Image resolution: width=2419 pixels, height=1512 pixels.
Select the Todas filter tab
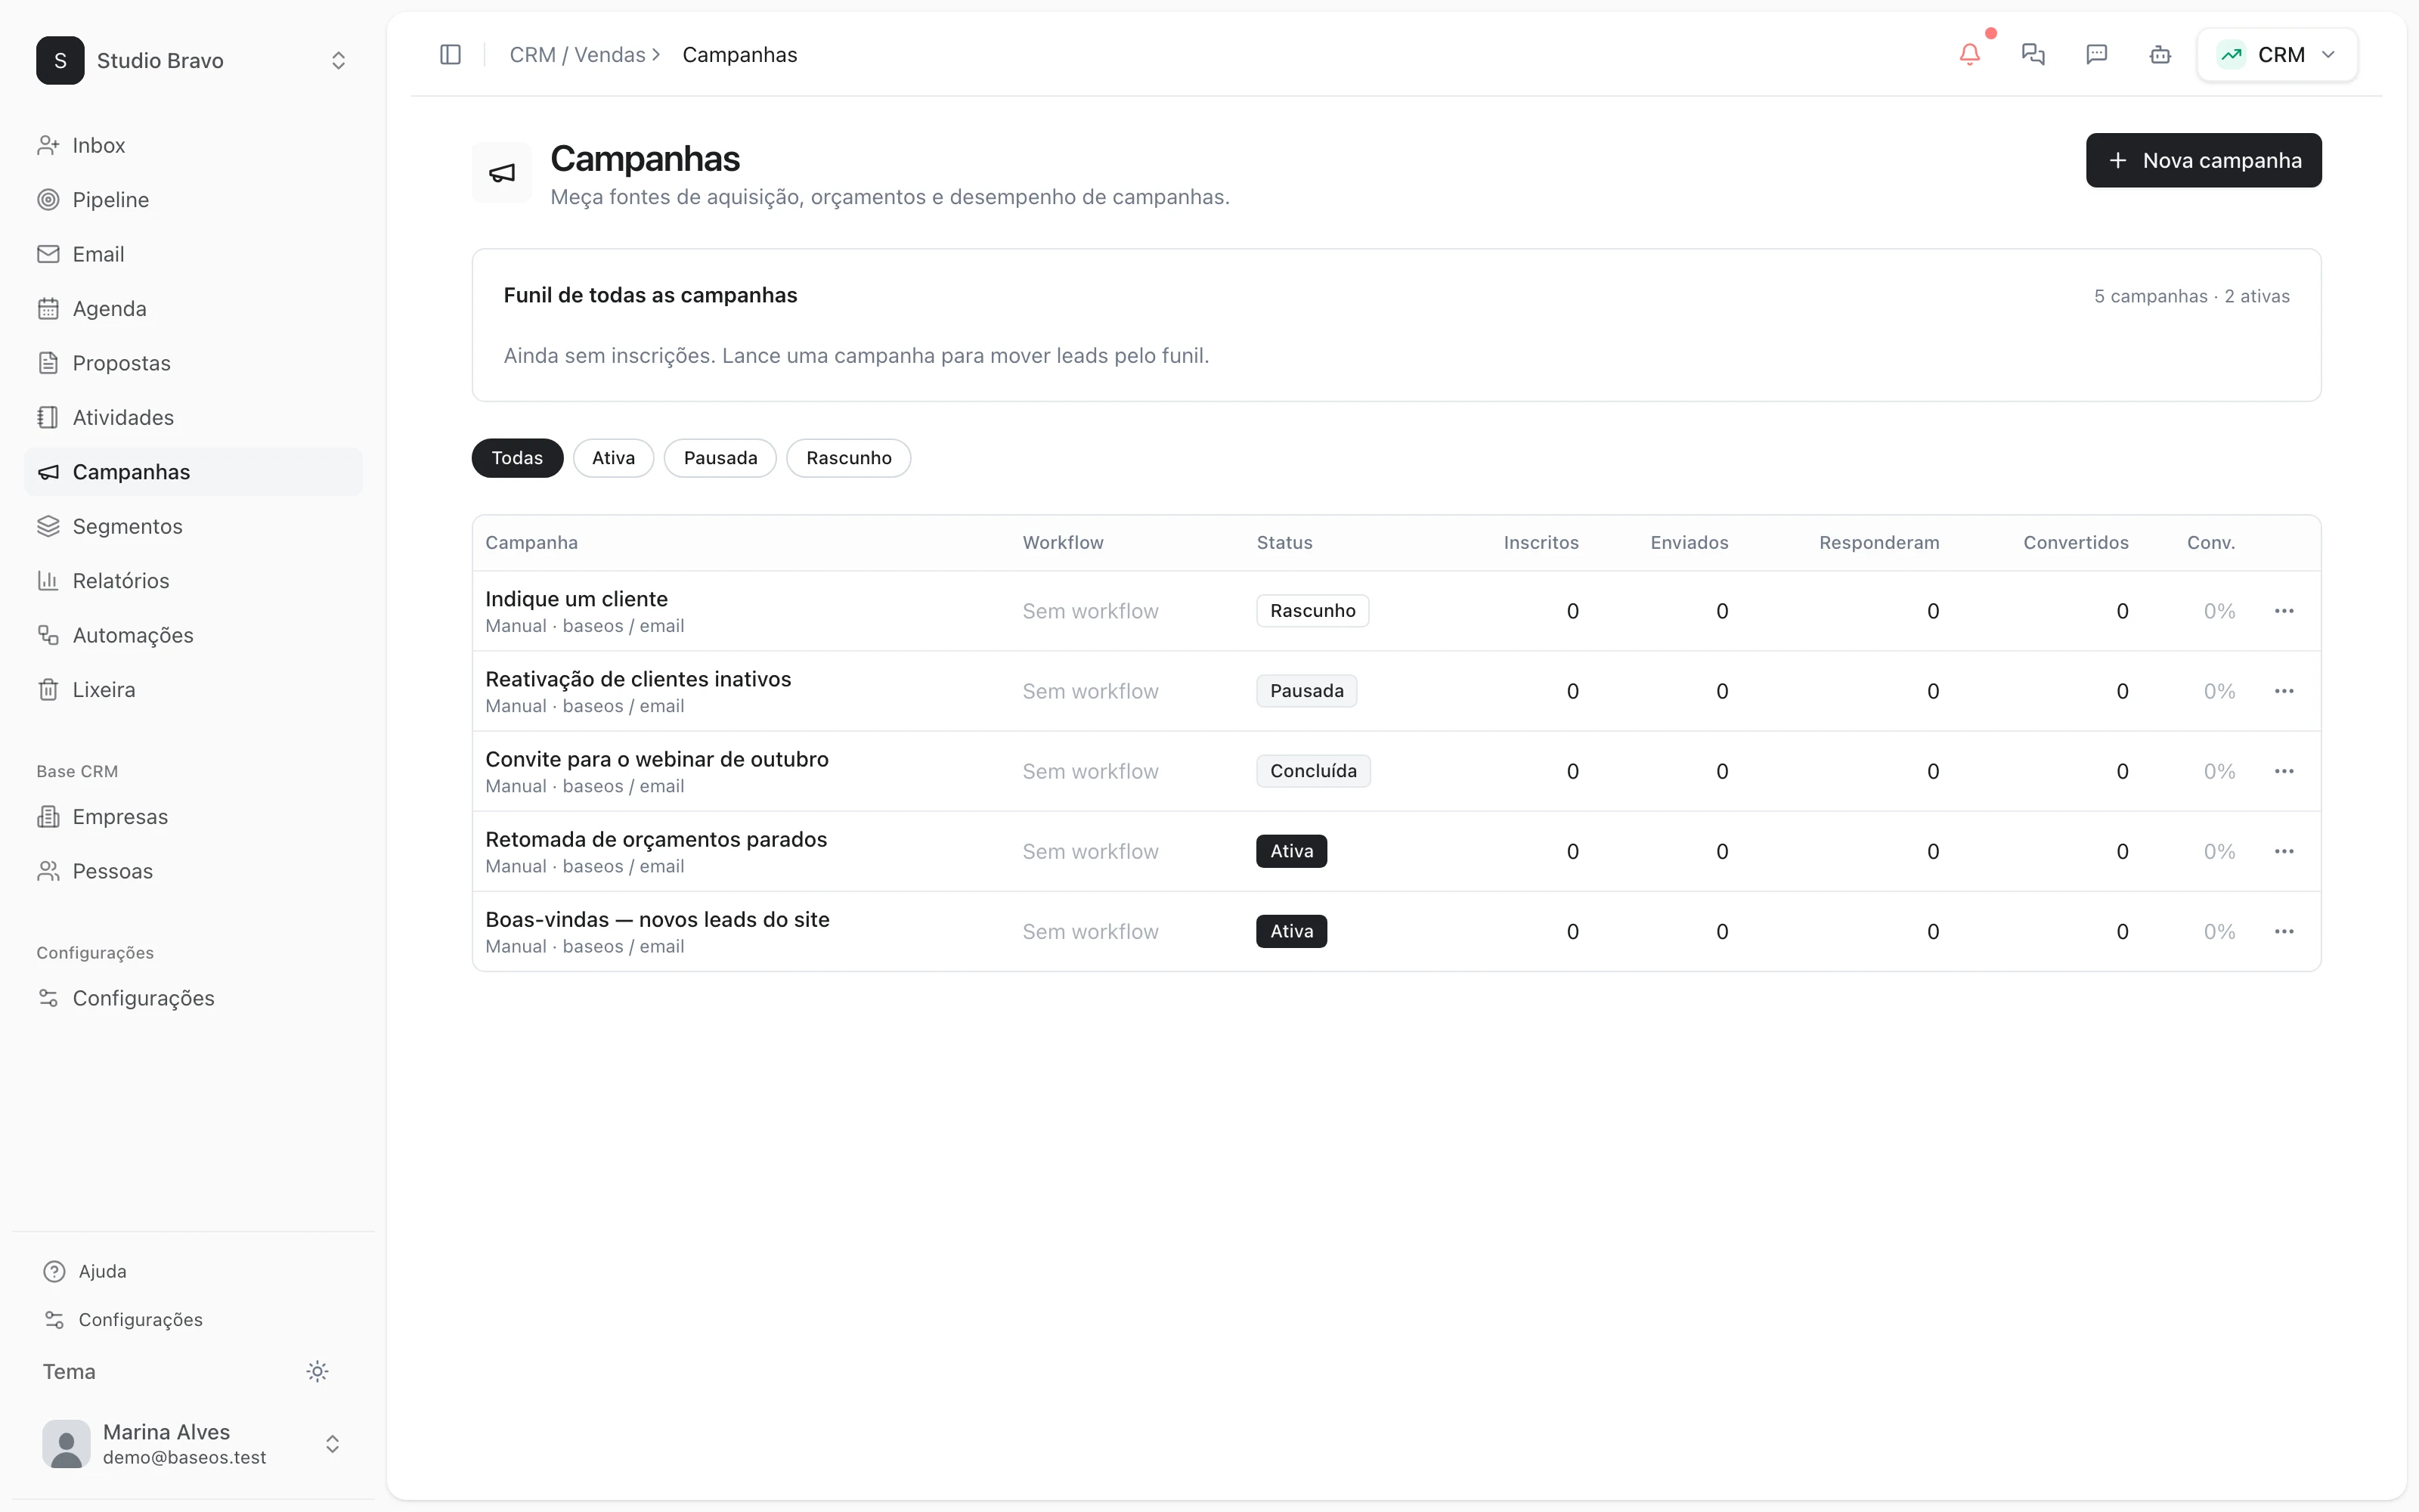tap(517, 458)
